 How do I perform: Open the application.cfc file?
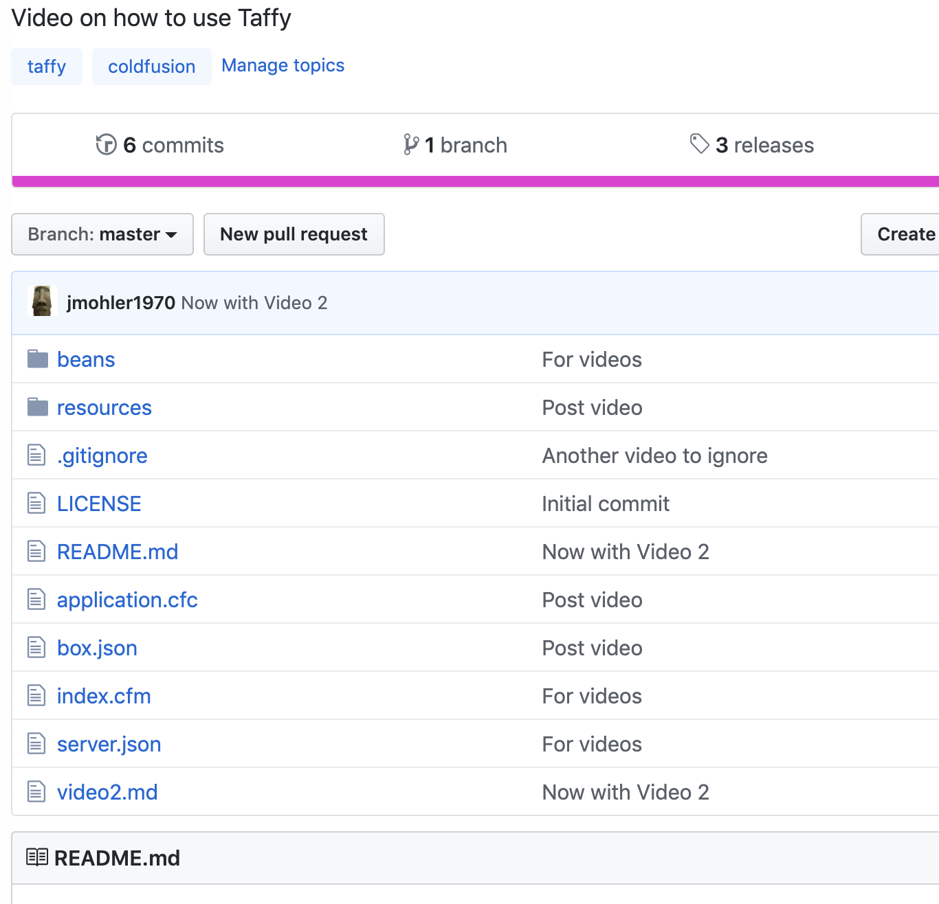[127, 600]
